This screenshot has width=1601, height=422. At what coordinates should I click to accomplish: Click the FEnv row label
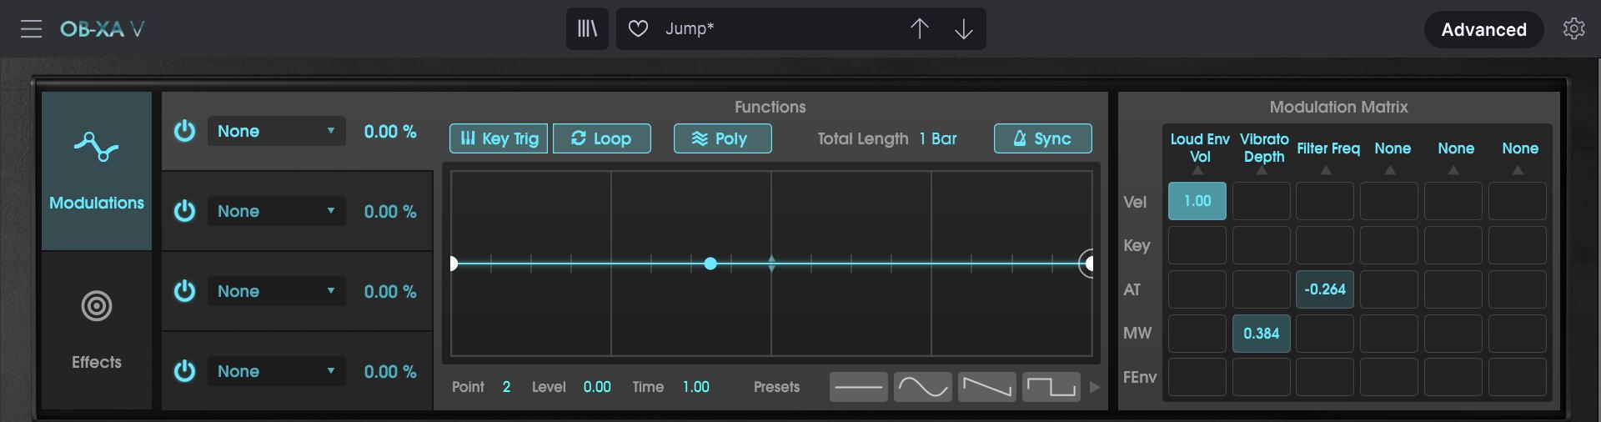coord(1140,378)
